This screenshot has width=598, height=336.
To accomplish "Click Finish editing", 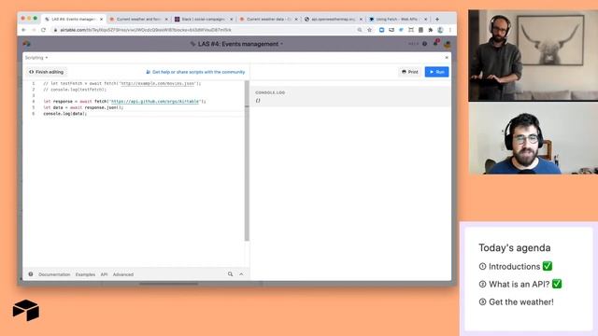I will coord(46,72).
